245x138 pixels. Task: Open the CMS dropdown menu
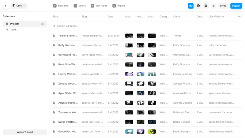(x=19, y=6)
